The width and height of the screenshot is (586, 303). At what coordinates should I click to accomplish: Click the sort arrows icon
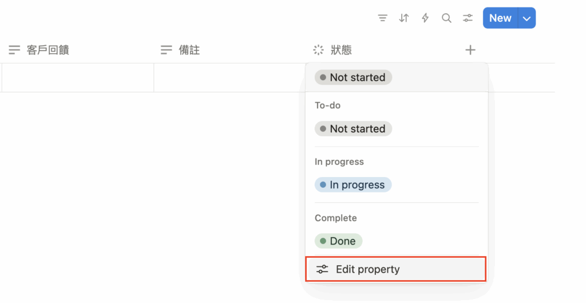tap(404, 18)
